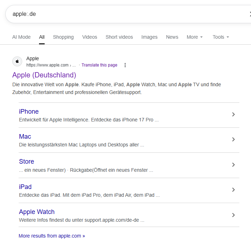Screen dimensions: 251x246
Task: Click the https://www.apple.com URL breadcrumb
Action: (x=51, y=65)
